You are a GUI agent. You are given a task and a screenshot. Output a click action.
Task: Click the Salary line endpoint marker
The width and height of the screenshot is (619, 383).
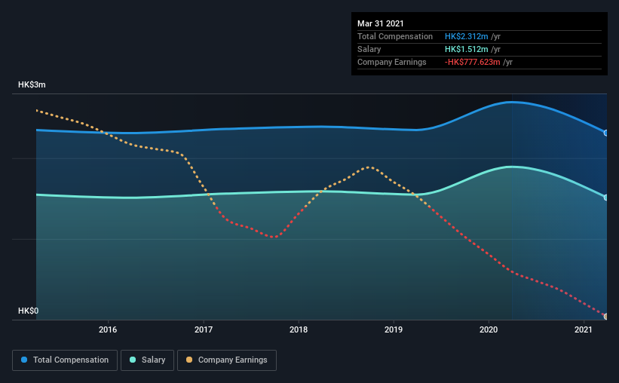click(x=605, y=198)
